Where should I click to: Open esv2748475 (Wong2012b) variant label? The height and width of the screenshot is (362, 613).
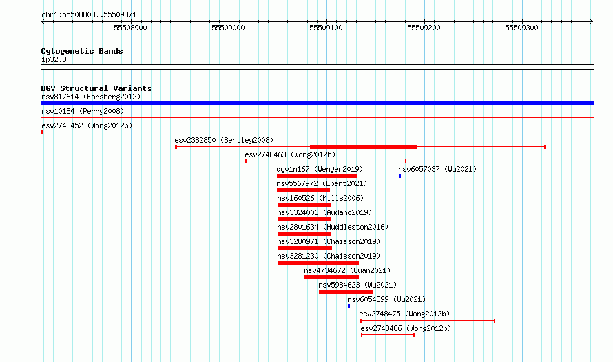point(404,314)
